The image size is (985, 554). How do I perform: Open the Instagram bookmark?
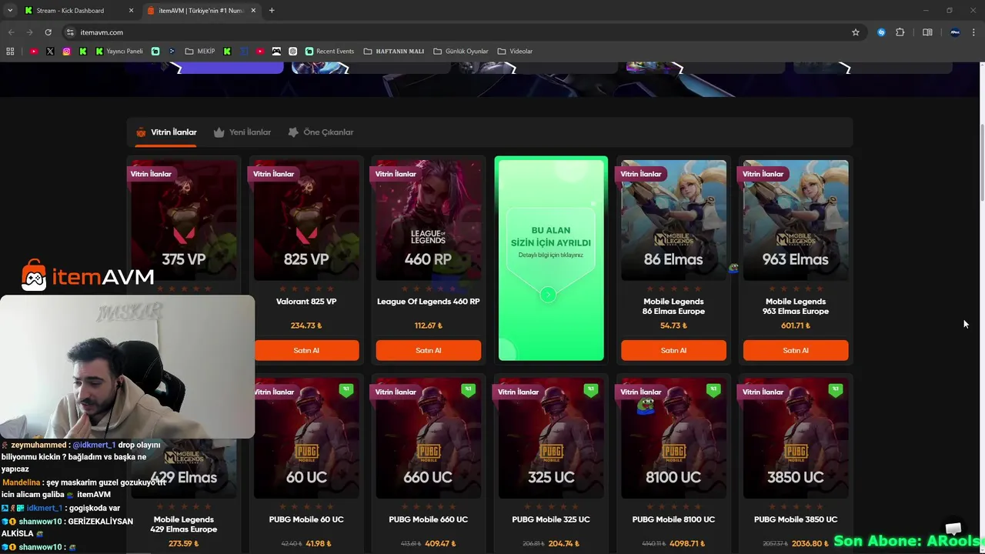click(67, 52)
